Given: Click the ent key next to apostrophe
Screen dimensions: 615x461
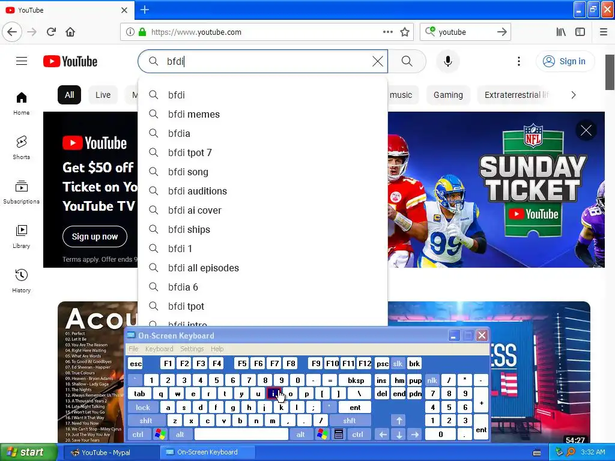Looking at the screenshot, I should [354, 408].
